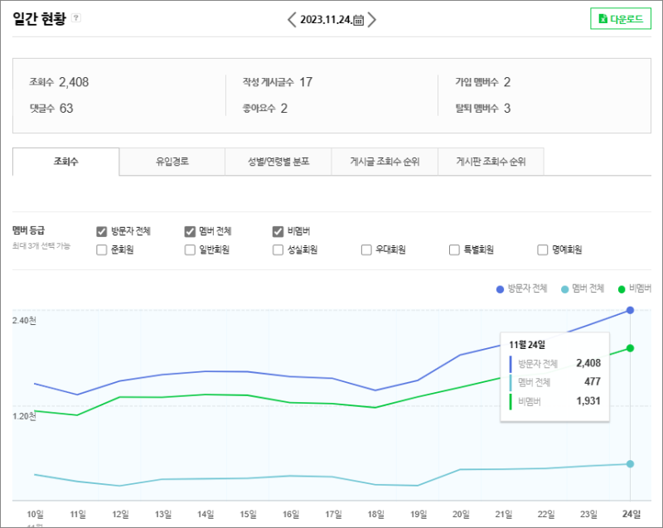Click the help question mark icon
Image resolution: width=663 pixels, height=528 pixels.
75,17
